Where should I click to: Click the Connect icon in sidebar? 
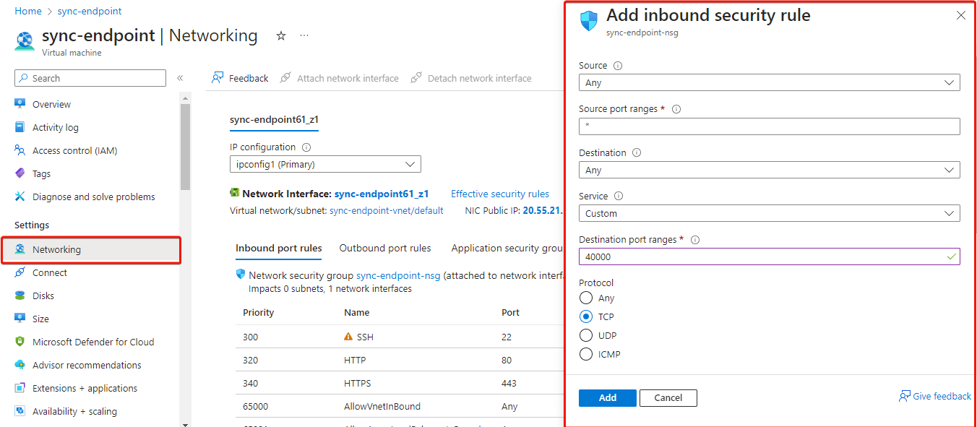click(20, 272)
